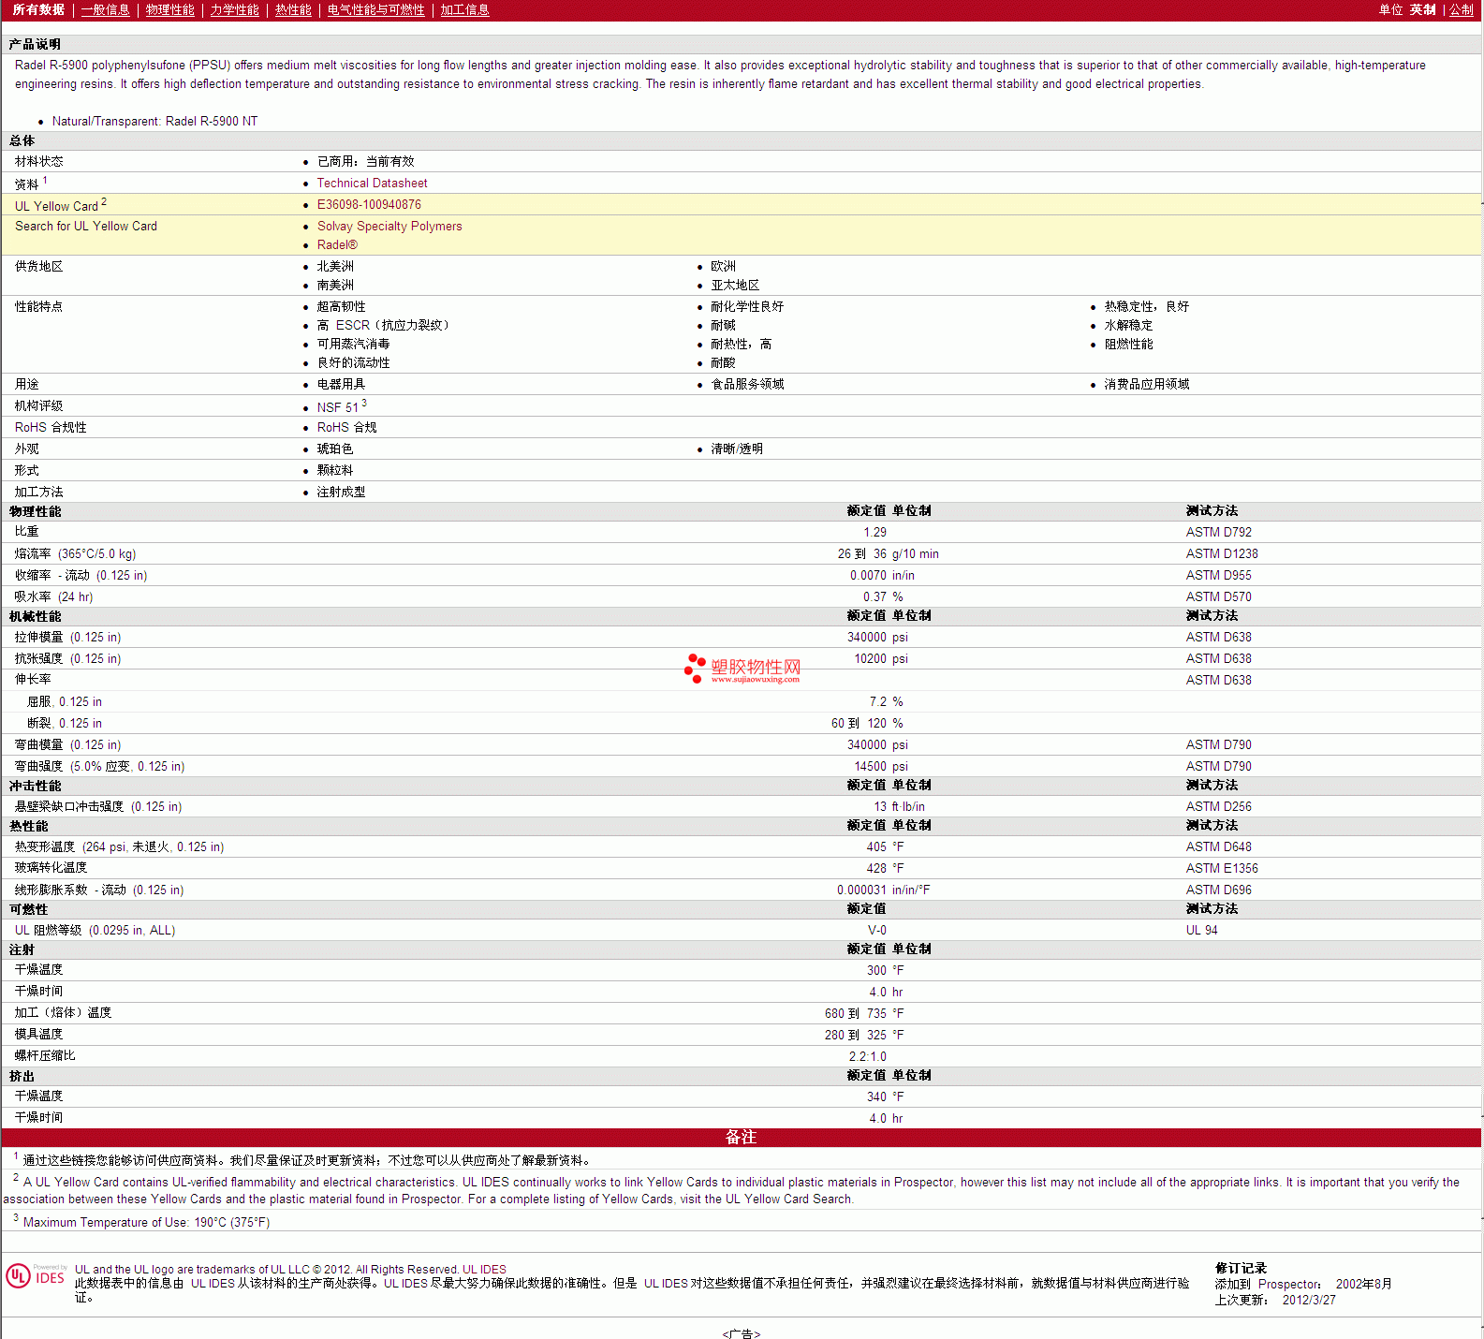This screenshot has width=1484, height=1339.
Task: Open the Technical Datasheet link
Action: 372,184
